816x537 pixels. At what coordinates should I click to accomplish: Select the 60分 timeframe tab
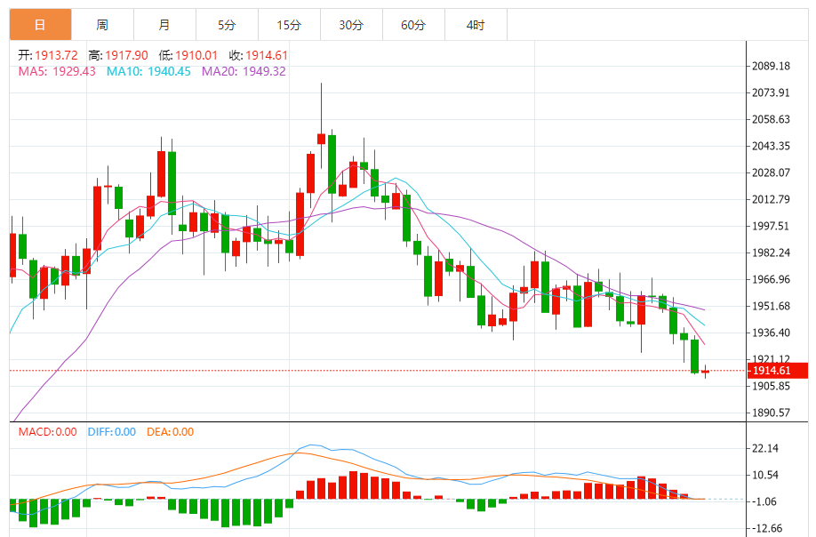[413, 25]
